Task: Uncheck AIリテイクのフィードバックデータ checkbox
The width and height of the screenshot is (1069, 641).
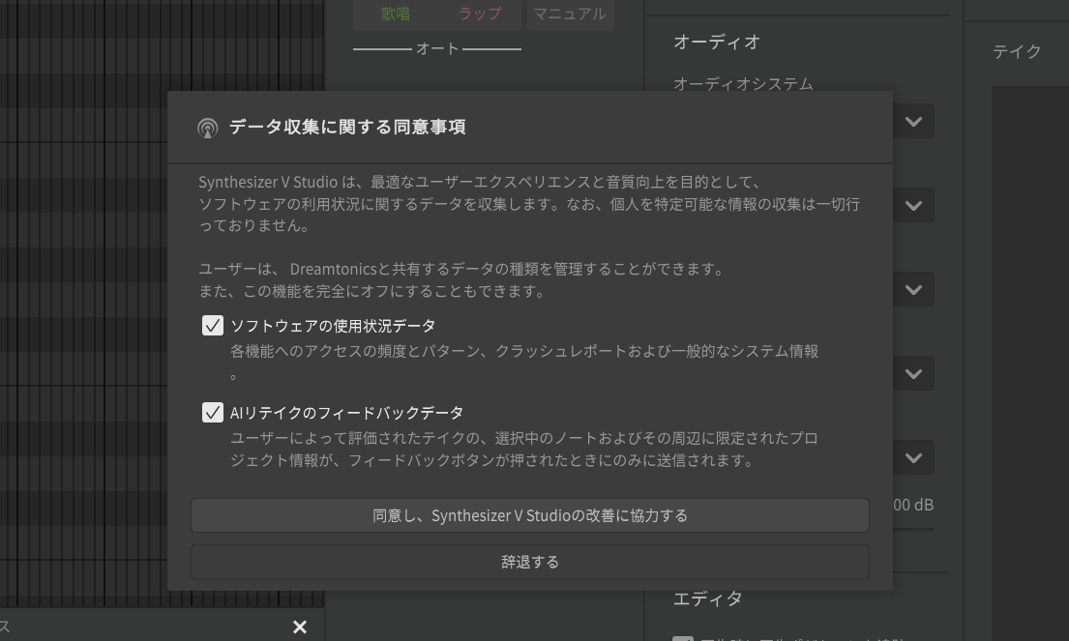Action: (x=213, y=412)
